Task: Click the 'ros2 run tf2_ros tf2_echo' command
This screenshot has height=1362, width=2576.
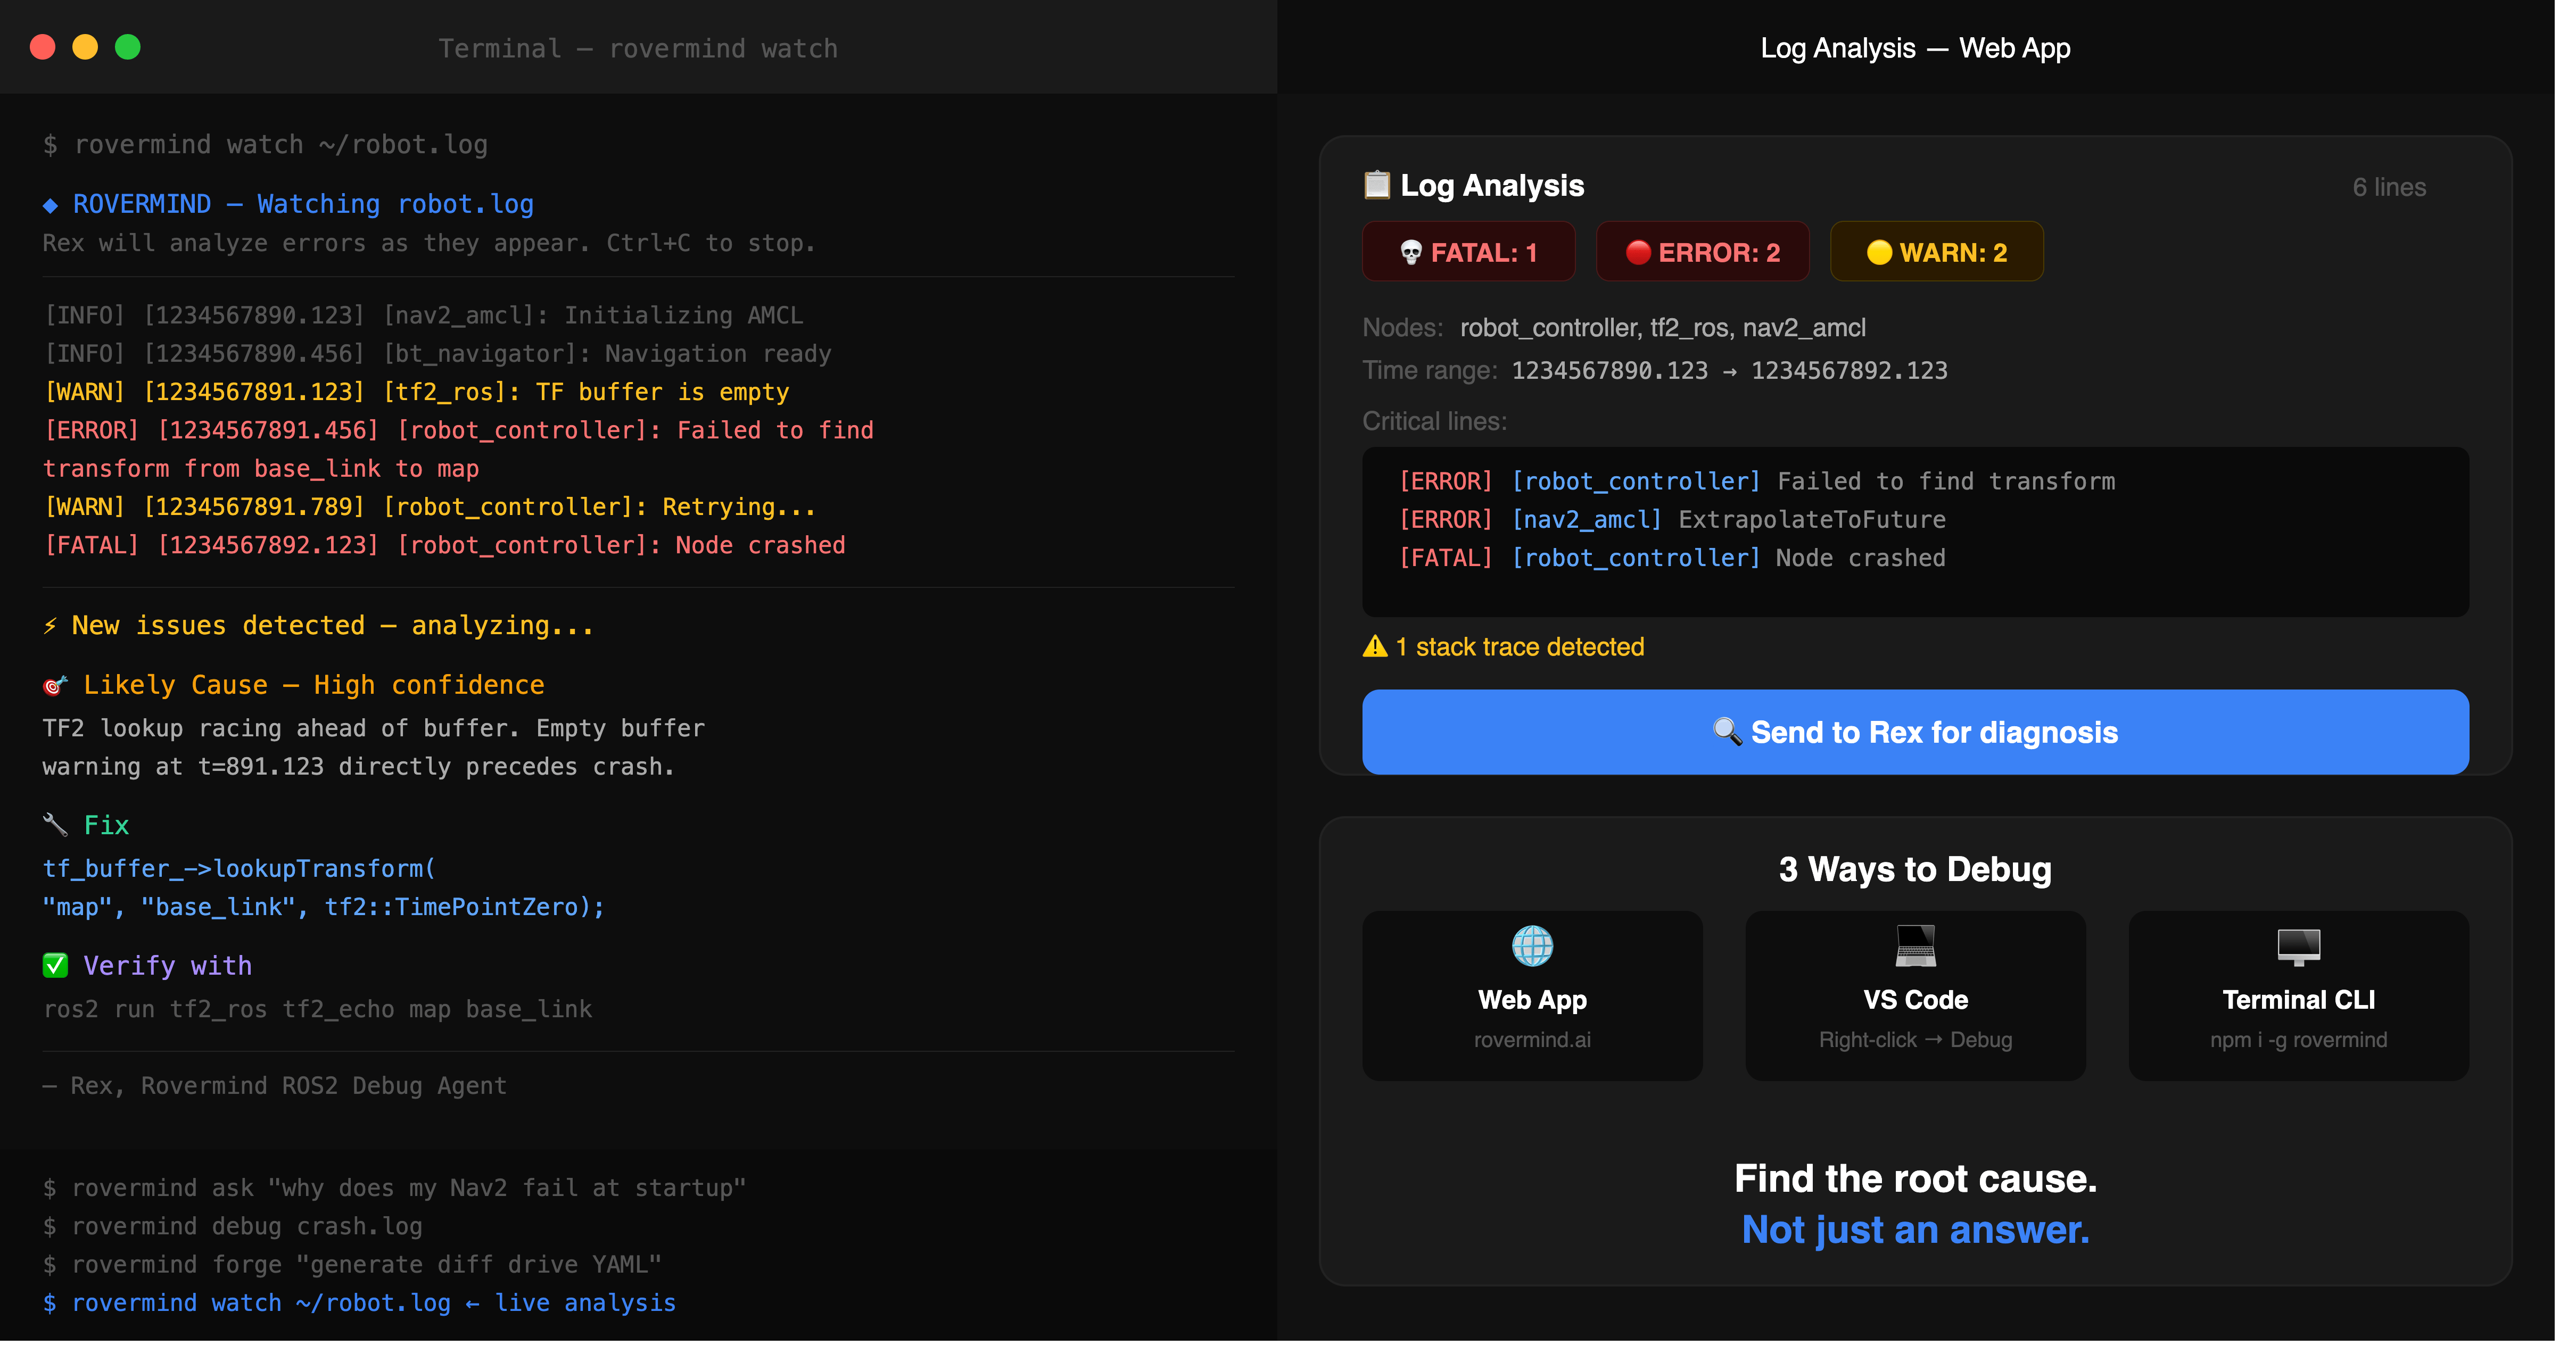Action: [318, 1009]
